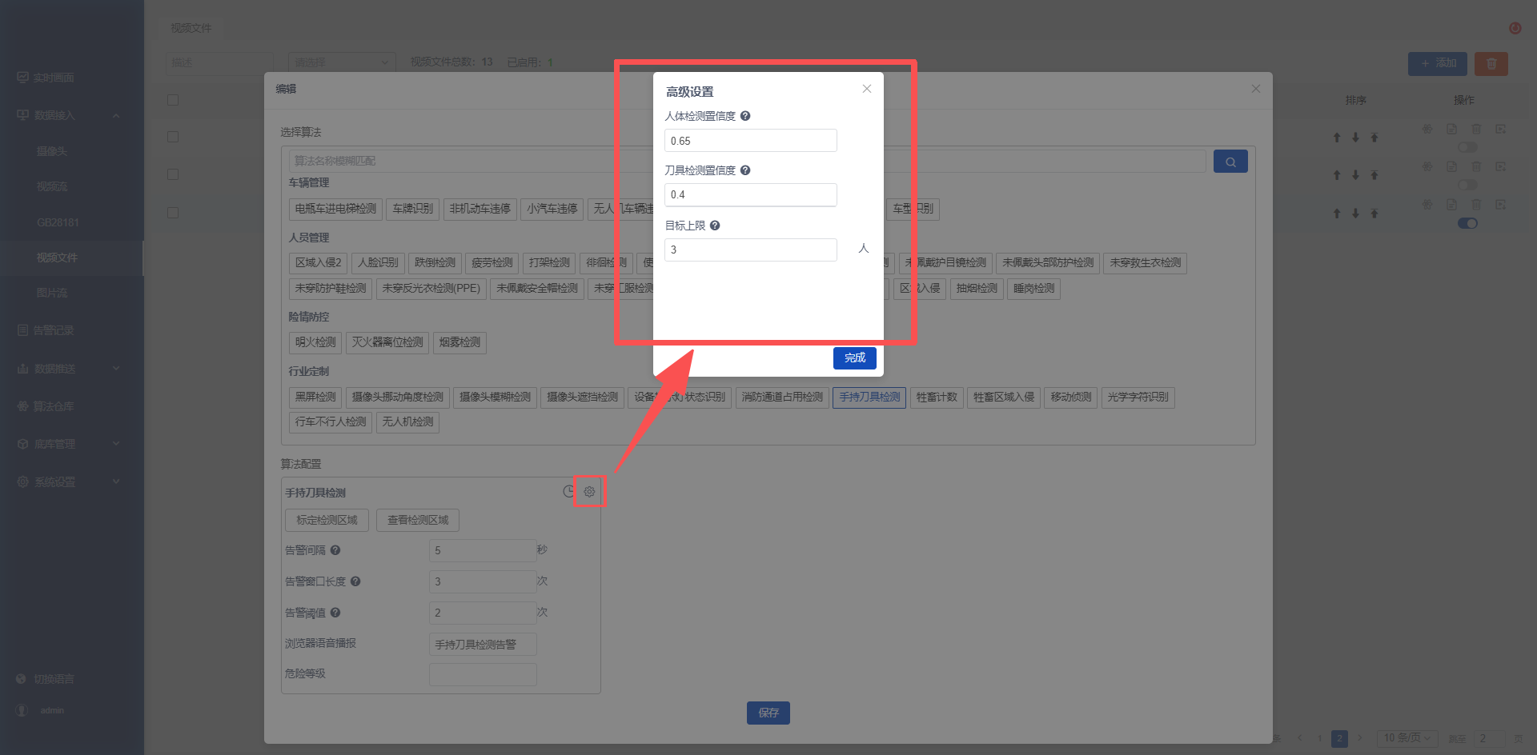Toggle the switch in the second table row

(1467, 185)
